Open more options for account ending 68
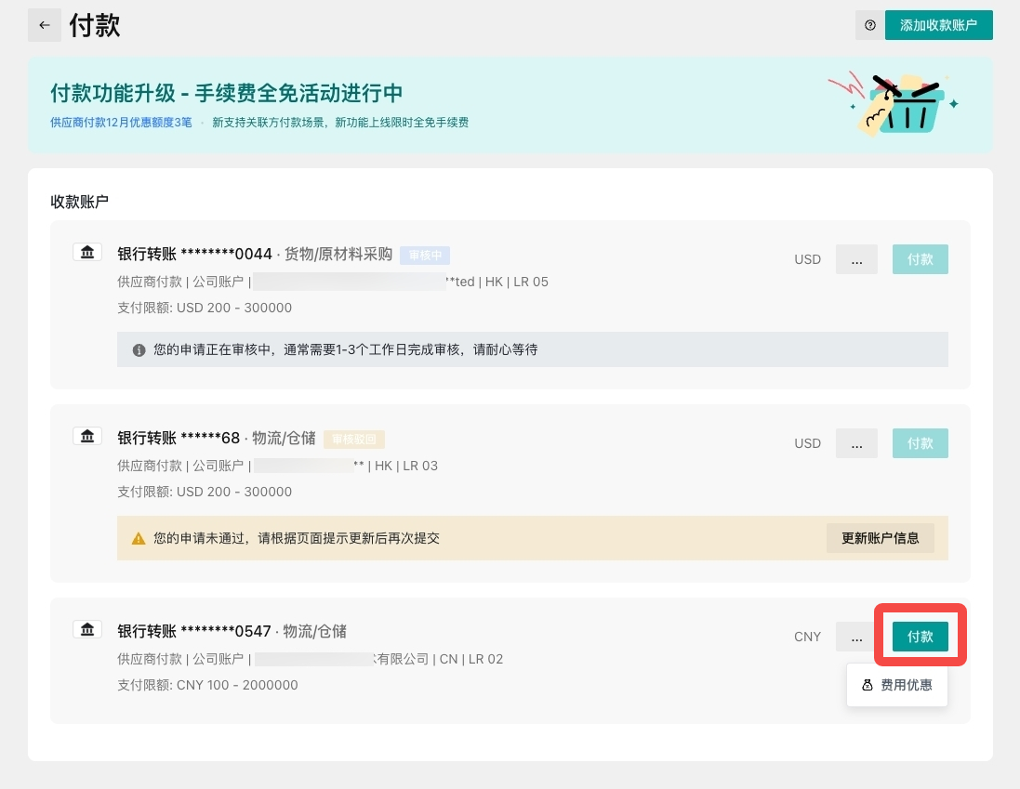1020x789 pixels. (x=856, y=443)
